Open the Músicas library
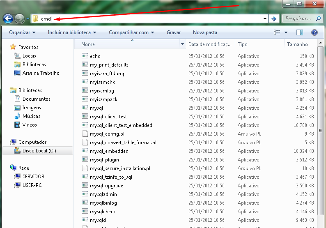This screenshot has height=228, width=326. [x=31, y=116]
